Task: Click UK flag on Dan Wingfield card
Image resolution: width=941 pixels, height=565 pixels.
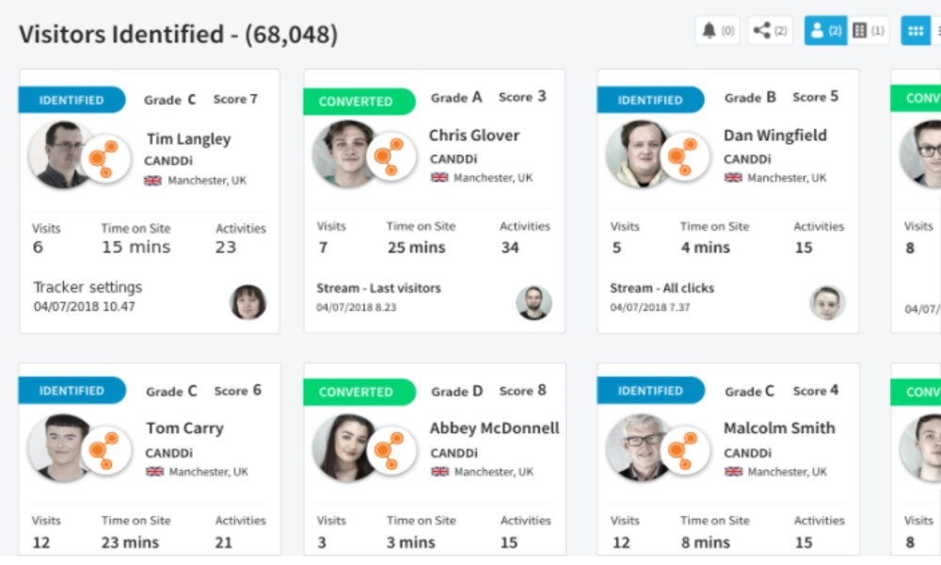Action: (733, 178)
